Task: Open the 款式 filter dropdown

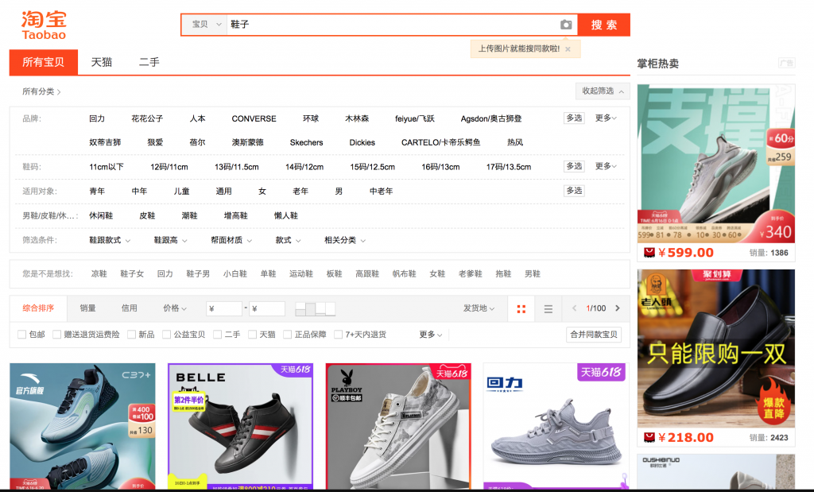Action: [288, 240]
